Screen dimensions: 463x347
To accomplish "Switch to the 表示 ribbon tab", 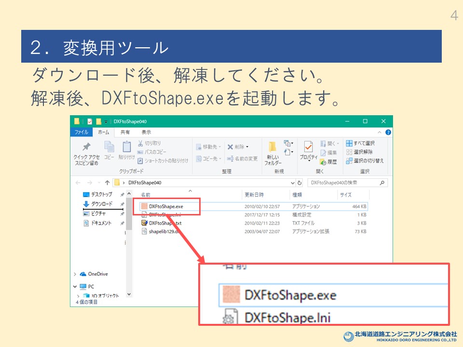I will 146,132.
